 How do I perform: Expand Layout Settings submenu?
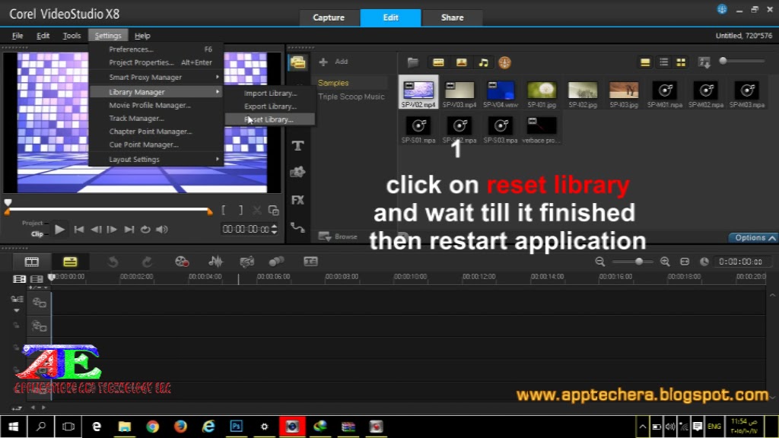pyautogui.click(x=157, y=159)
